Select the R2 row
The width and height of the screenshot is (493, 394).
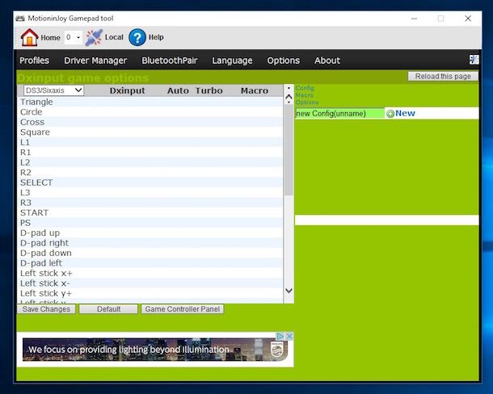click(150, 172)
